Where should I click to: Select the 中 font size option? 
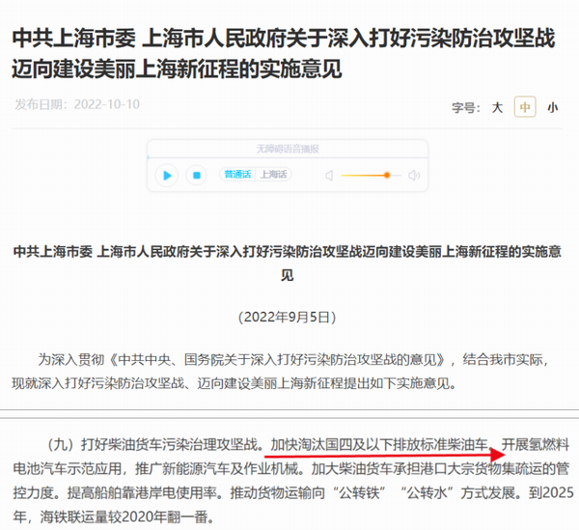coord(525,107)
